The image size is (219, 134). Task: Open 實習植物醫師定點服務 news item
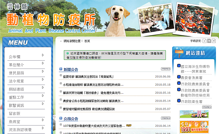click(x=89, y=109)
